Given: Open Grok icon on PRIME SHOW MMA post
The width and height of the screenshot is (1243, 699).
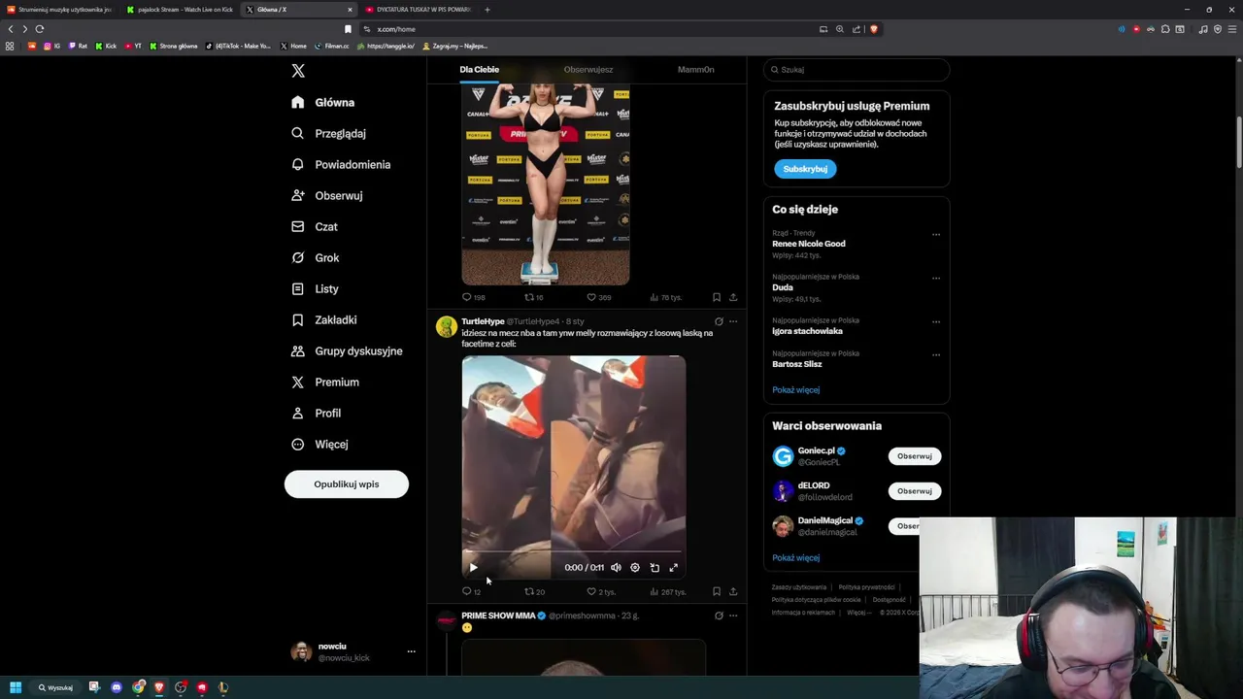Looking at the screenshot, I should pos(719,616).
